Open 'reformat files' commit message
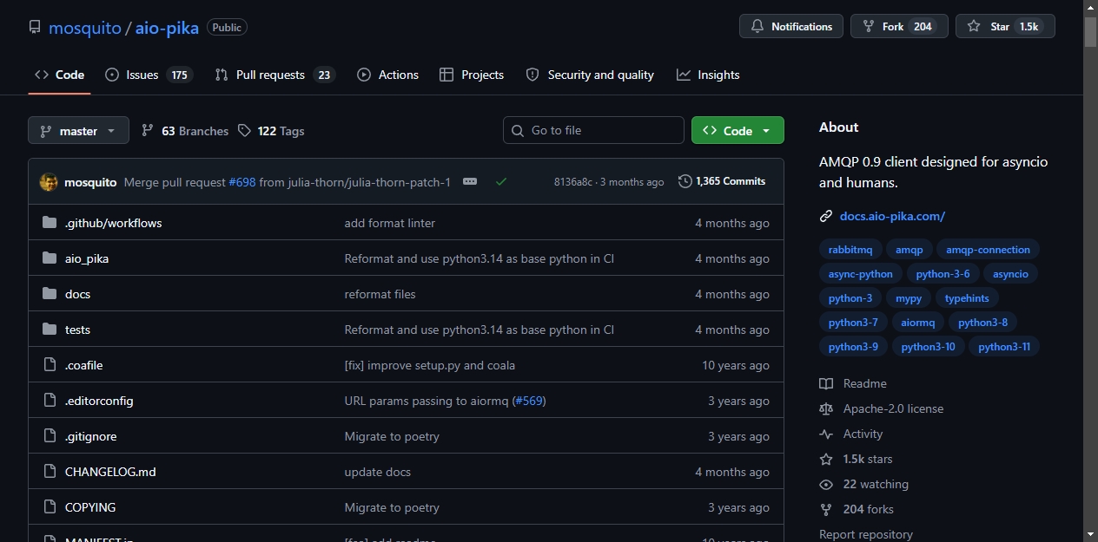Screen dimensions: 1098x542 click(x=380, y=294)
